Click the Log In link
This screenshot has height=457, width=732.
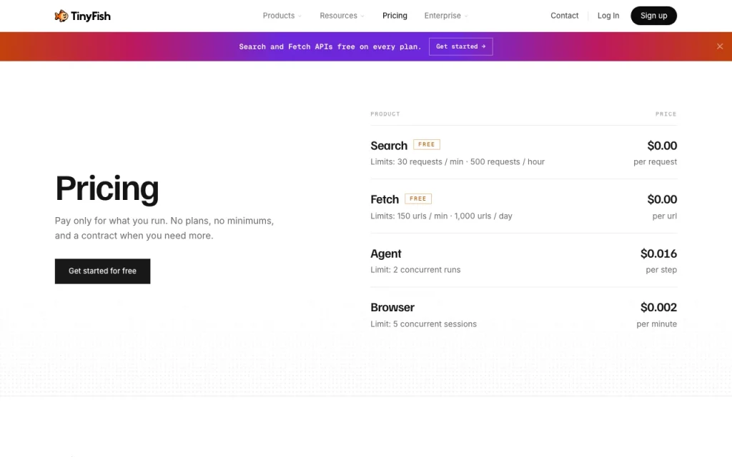point(608,16)
